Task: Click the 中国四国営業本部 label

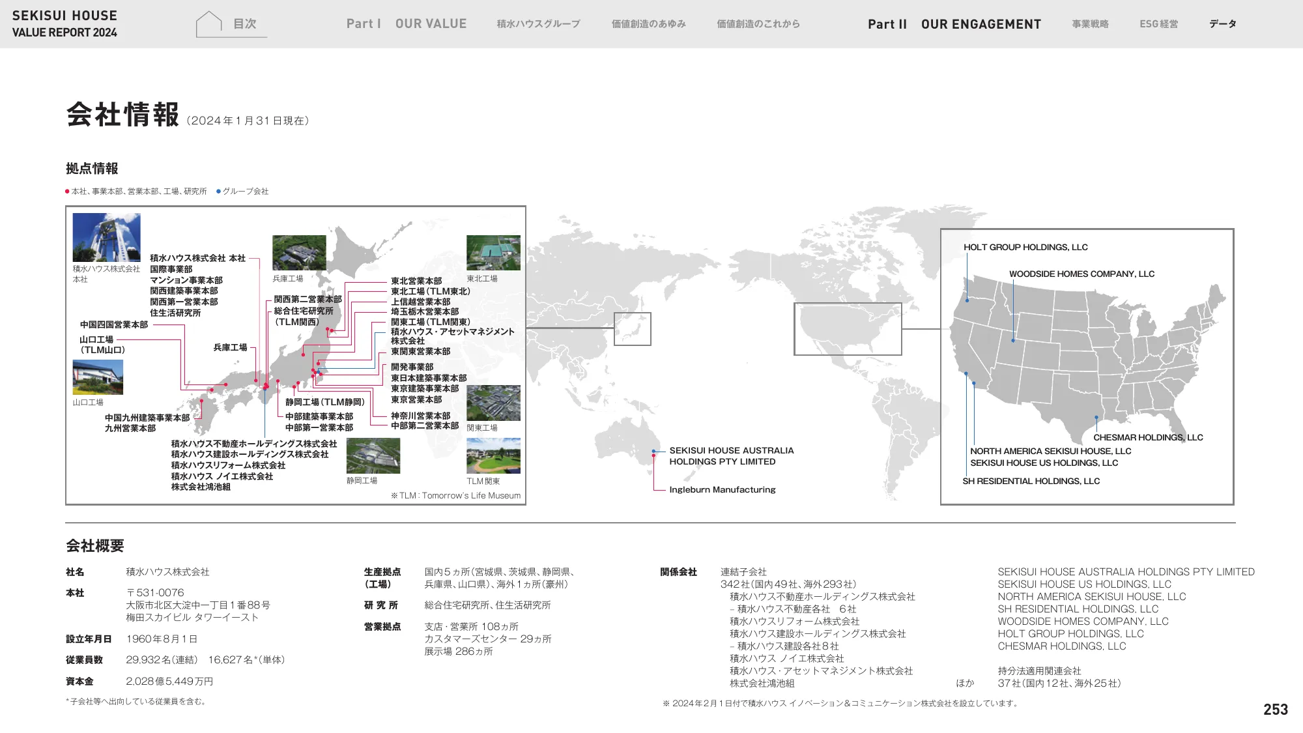Action: [x=114, y=324]
